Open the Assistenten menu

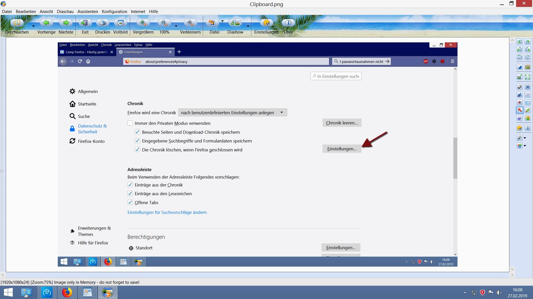click(x=87, y=12)
